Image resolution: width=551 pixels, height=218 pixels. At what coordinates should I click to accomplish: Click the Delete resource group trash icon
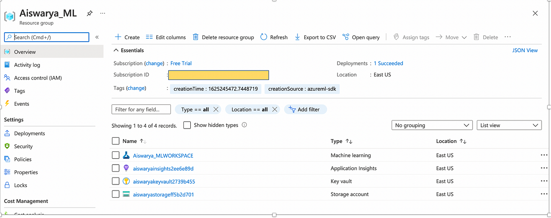(x=195, y=37)
